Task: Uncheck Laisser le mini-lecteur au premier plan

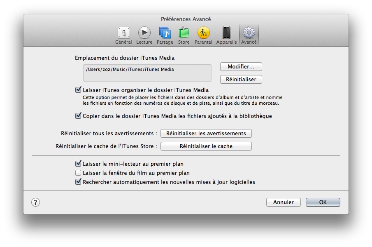Action: (78, 164)
